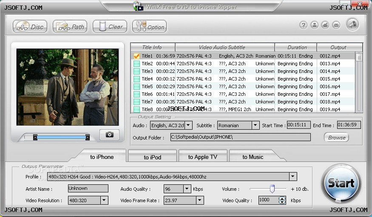Click the Start Time field
The height and width of the screenshot is (217, 372).
click(298, 125)
